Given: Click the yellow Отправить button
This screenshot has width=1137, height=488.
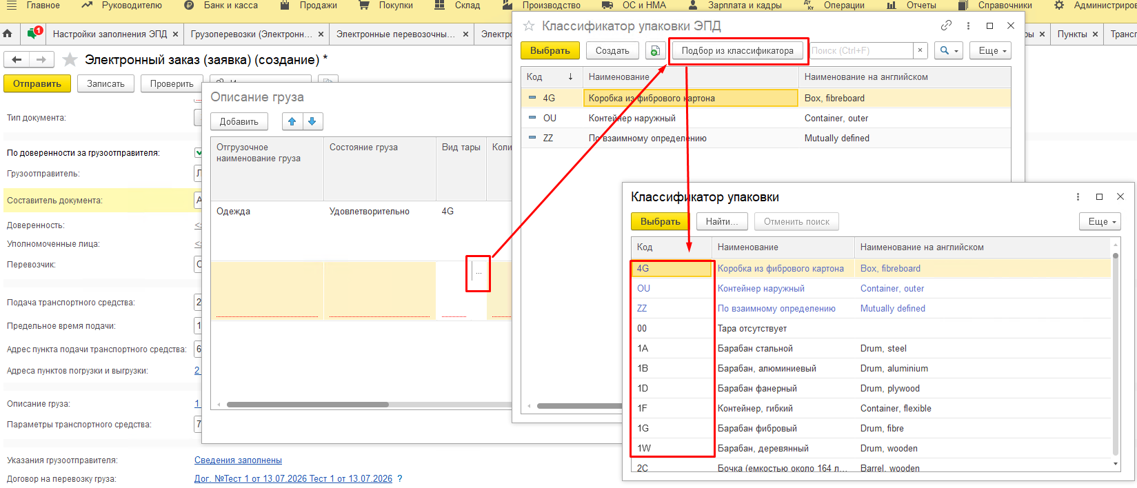Looking at the screenshot, I should tap(37, 83).
